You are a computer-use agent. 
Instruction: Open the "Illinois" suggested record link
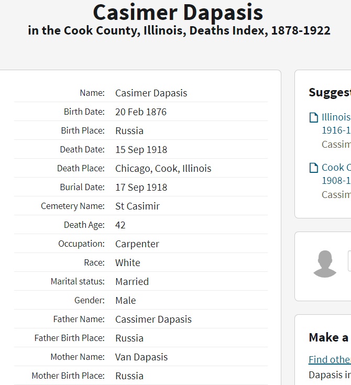336,117
